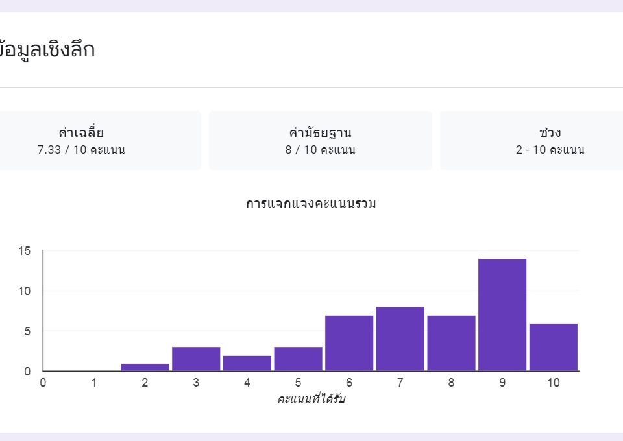Click the bar for score 10
Viewport: 623px width, 441px height.
pos(554,348)
